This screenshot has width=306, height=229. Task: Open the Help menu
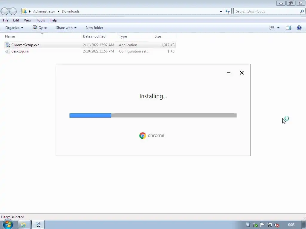click(x=53, y=20)
